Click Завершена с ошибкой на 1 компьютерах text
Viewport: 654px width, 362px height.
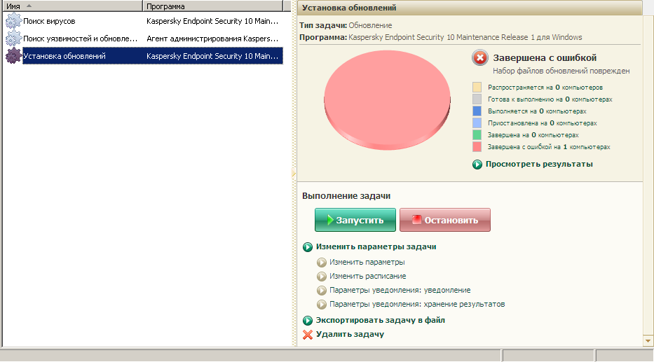pyautogui.click(x=549, y=147)
